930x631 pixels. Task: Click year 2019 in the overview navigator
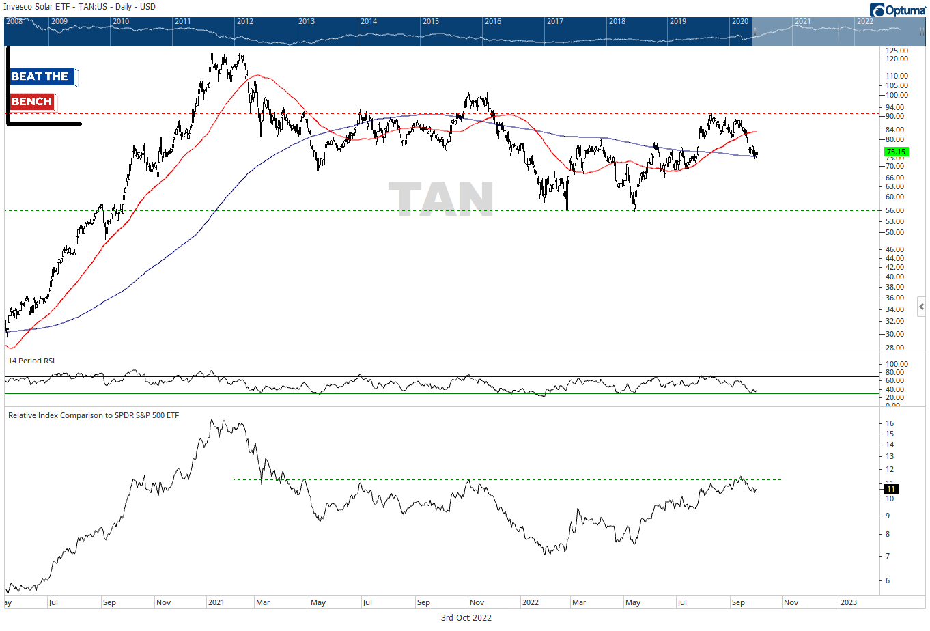click(x=678, y=21)
